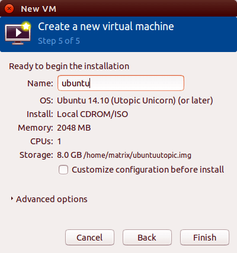Focus the VM Name input field
This screenshot has width=237, height=253.
[x=121, y=83]
